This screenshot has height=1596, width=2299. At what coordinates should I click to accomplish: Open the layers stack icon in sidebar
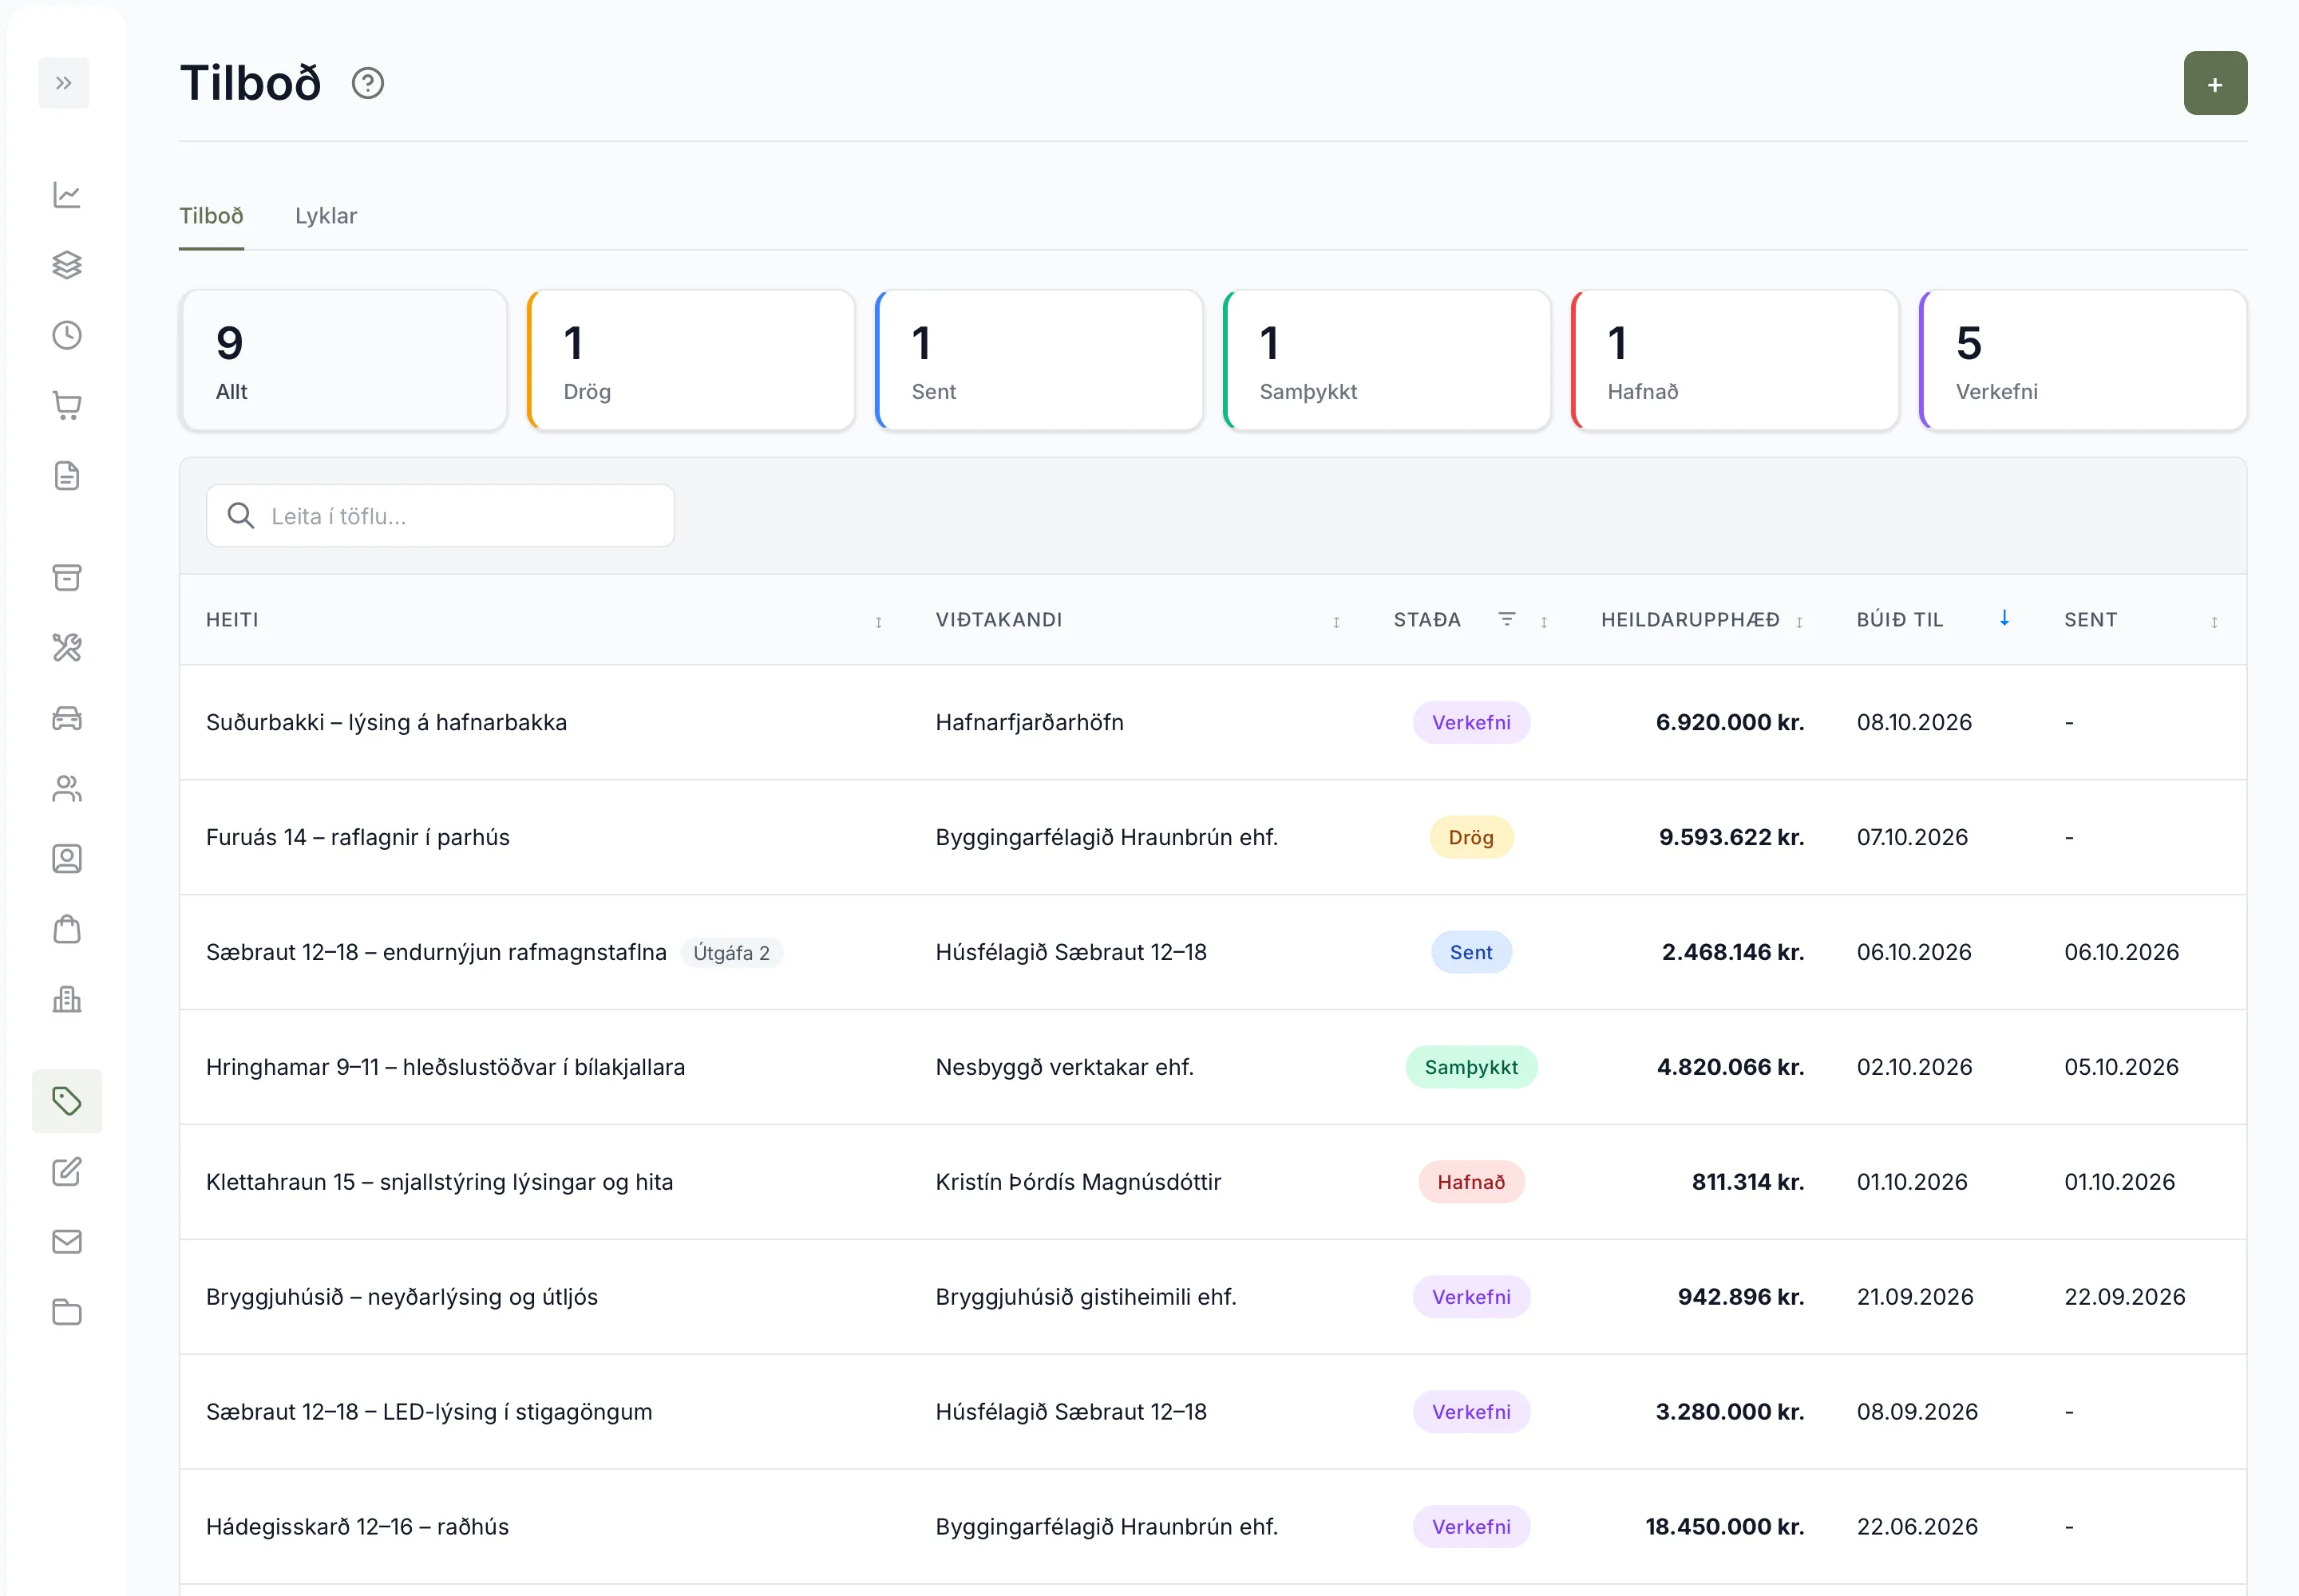(x=67, y=265)
